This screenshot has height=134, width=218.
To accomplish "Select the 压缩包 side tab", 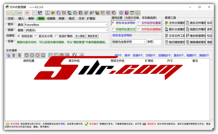I will coord(10,36).
